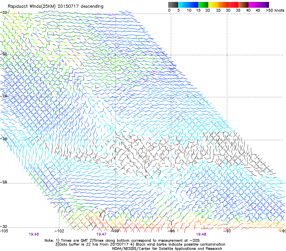Click the '-28' latitude label
The width and height of the screenshot is (286, 251).
tap(4, 182)
